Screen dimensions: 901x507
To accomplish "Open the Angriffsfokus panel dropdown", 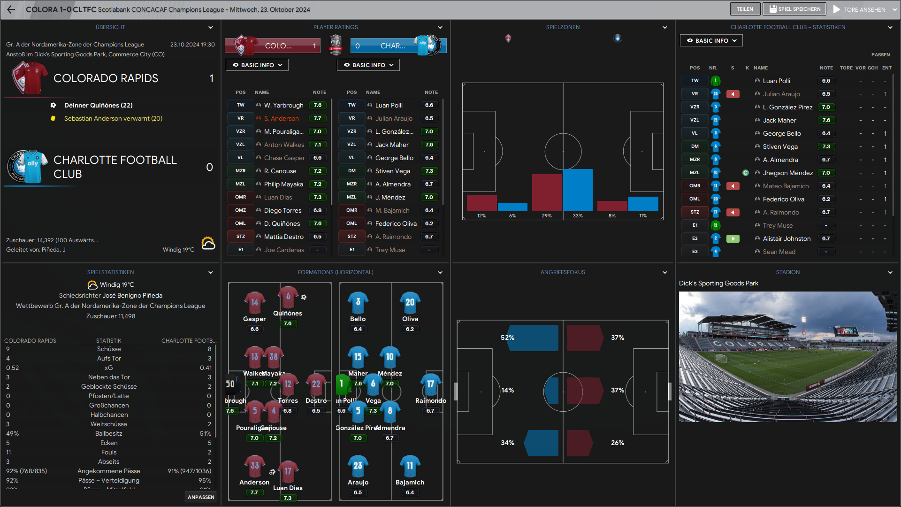I will click(665, 273).
